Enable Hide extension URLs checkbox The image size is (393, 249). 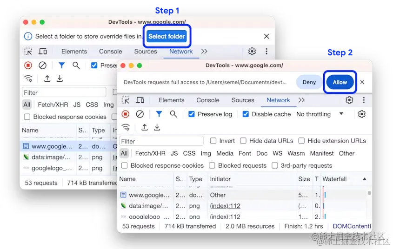[301, 141]
